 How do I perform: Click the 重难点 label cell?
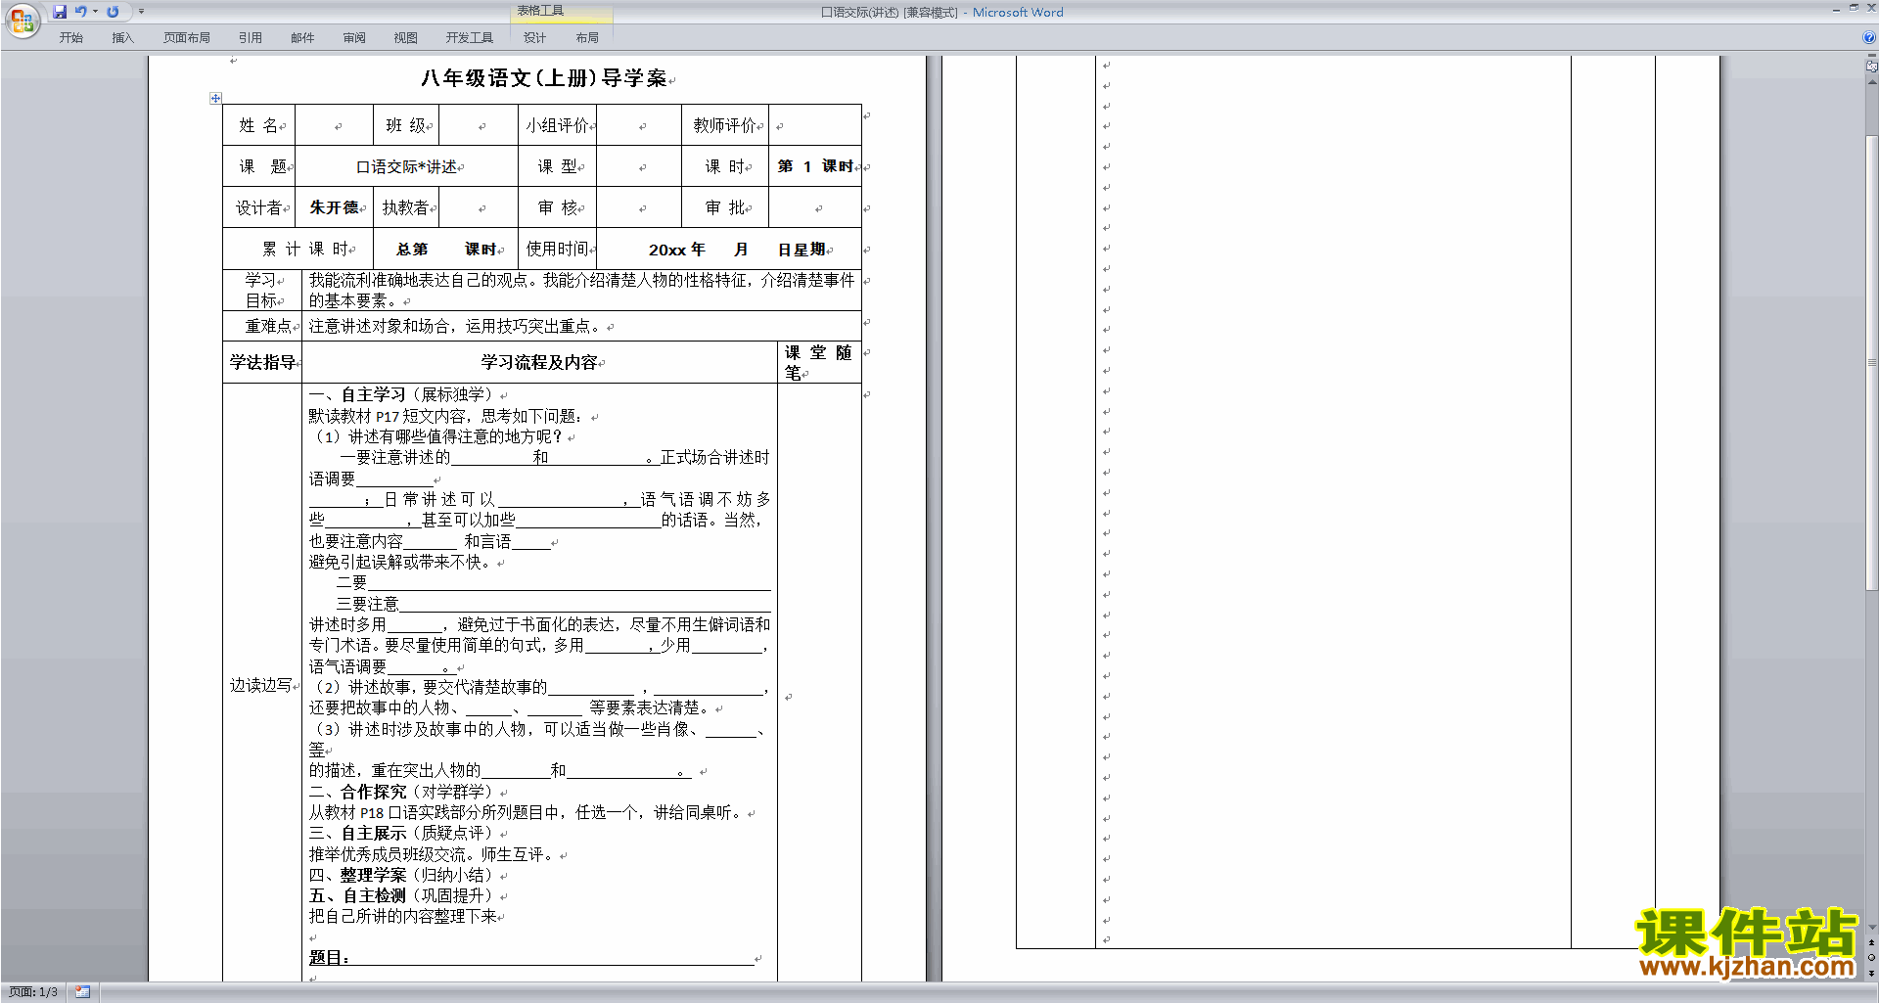coord(264,326)
